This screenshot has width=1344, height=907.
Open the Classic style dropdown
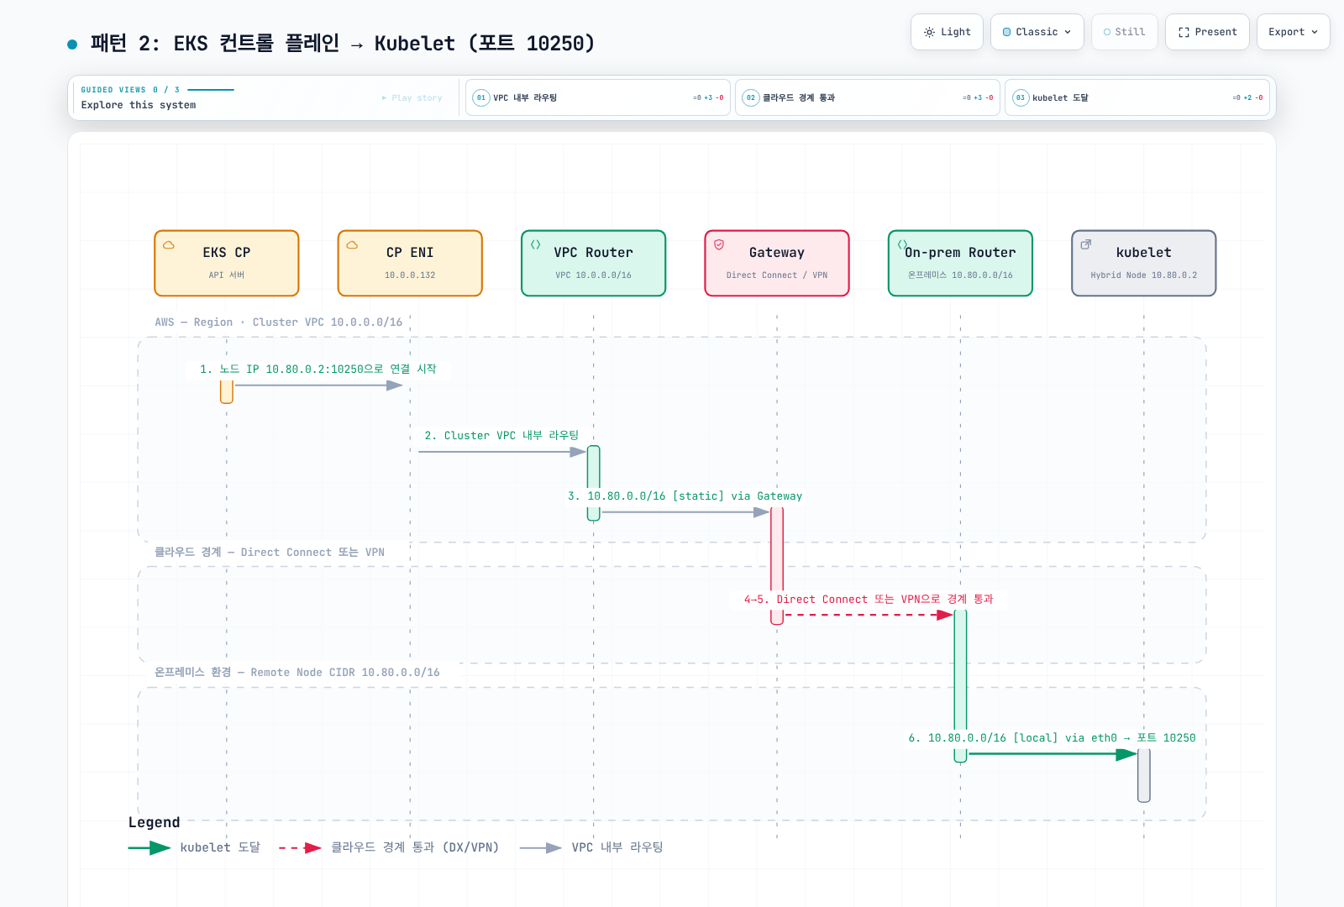[1037, 32]
